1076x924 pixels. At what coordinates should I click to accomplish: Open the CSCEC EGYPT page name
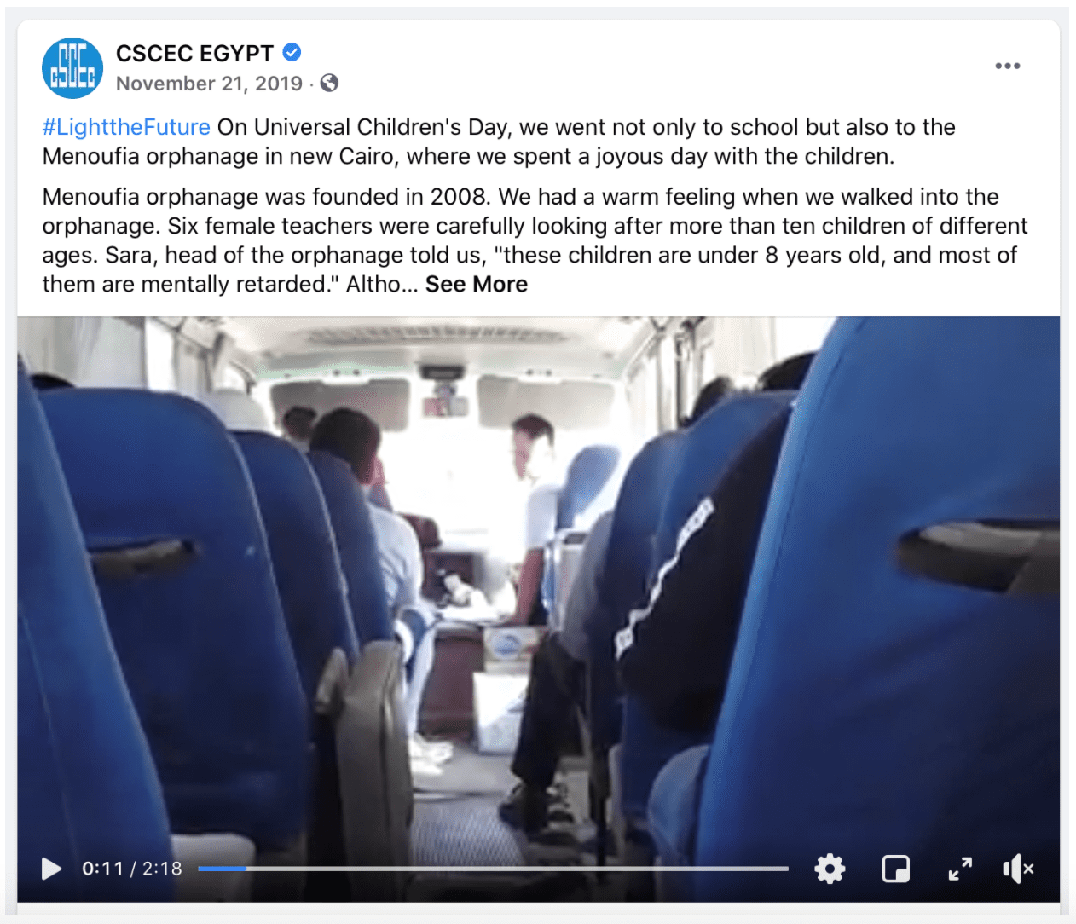(194, 53)
